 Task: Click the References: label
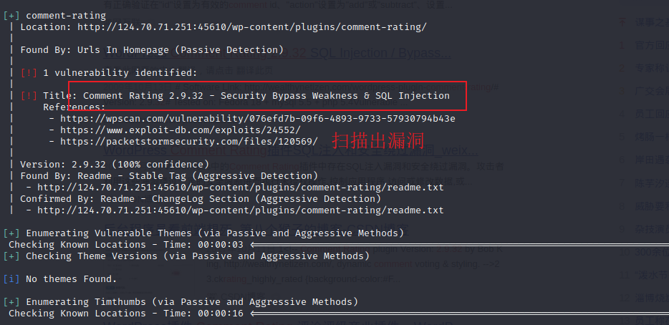(x=74, y=107)
